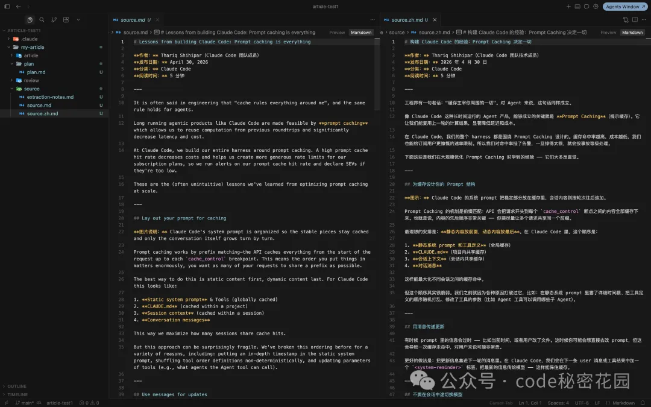Click line 1 heading in left editor
The image size is (651, 407).
click(x=222, y=42)
